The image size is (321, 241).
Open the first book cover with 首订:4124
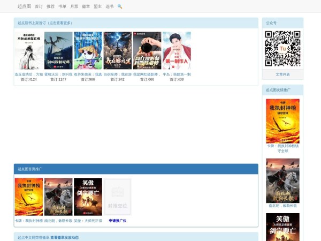point(29,51)
